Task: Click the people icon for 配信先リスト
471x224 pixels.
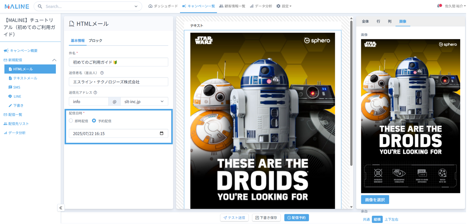Action: [5, 124]
